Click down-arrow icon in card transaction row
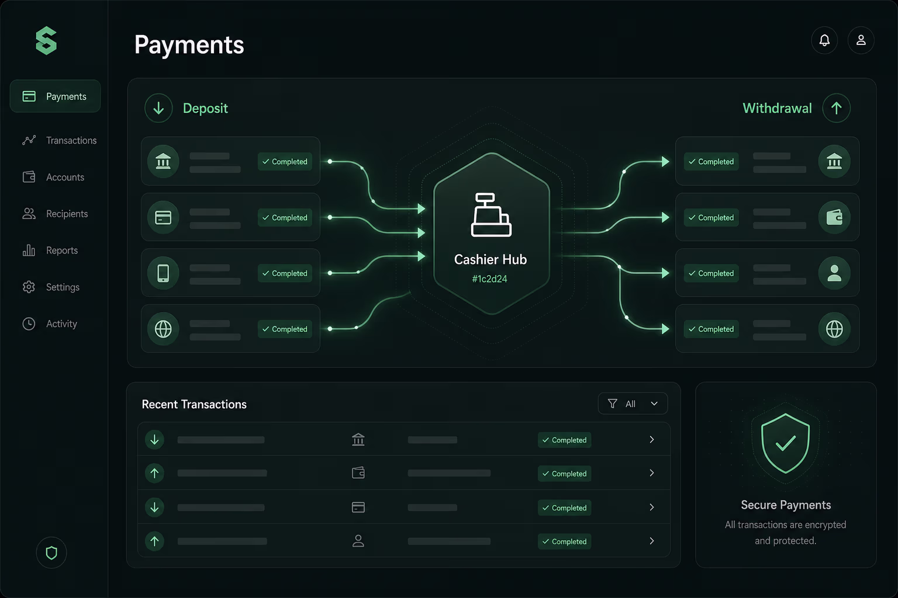This screenshot has width=898, height=598. [x=154, y=507]
